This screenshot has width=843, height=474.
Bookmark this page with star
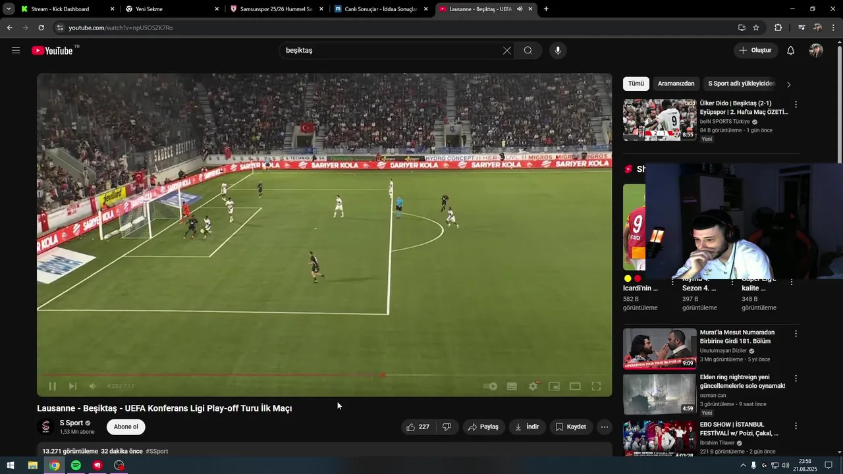(756, 28)
